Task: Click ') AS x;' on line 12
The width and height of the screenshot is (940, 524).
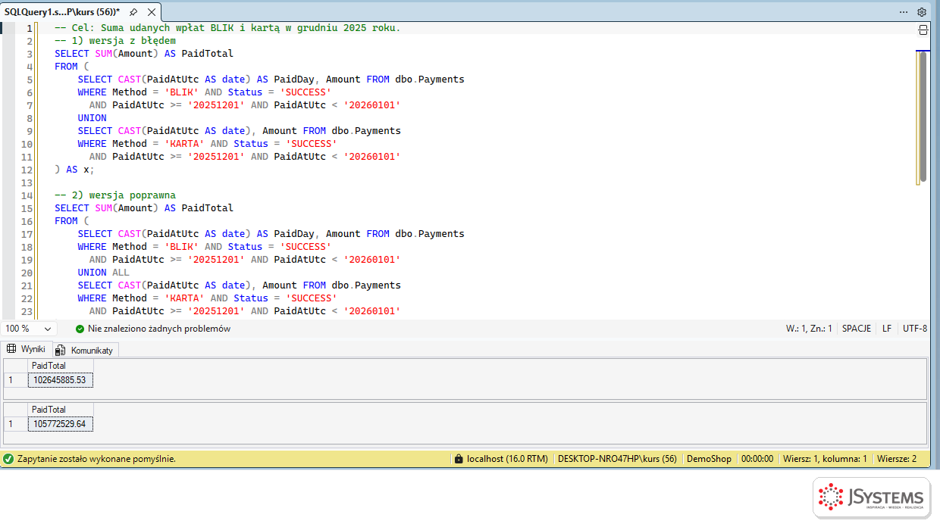Action: pyautogui.click(x=74, y=170)
